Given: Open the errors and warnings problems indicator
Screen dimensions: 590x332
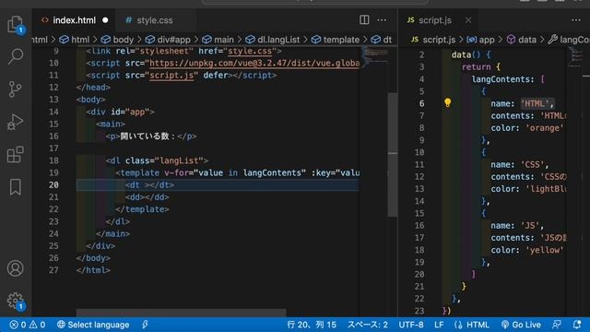Looking at the screenshot, I should 27,325.
